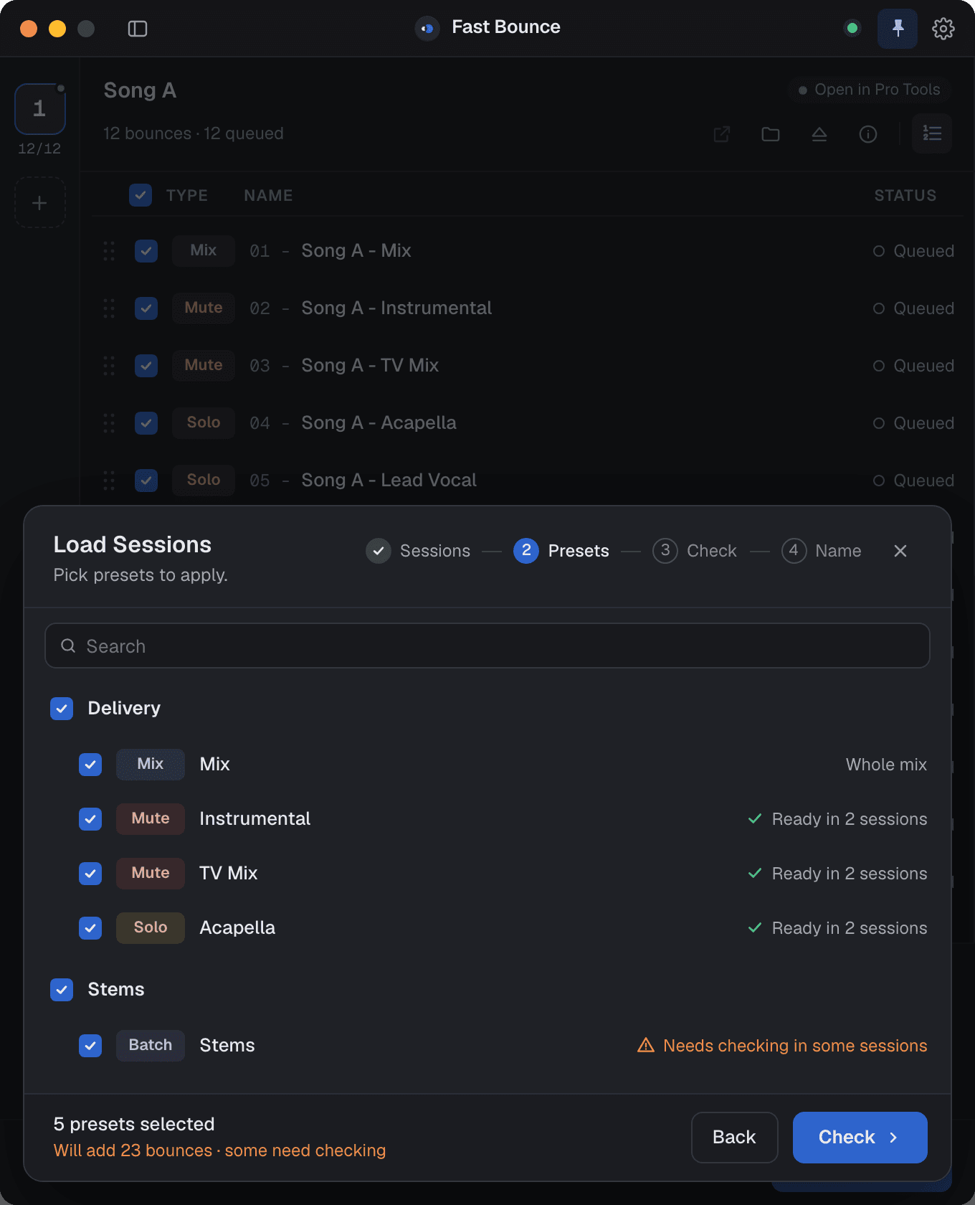
Task: Uncheck the Mix preset checkbox
Action: pyautogui.click(x=90, y=765)
